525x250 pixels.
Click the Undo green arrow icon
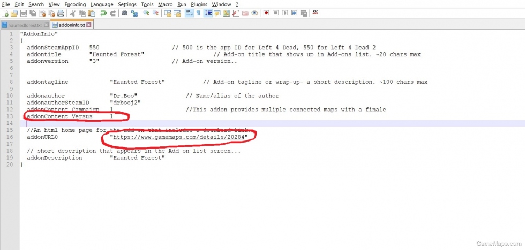tap(103, 13)
